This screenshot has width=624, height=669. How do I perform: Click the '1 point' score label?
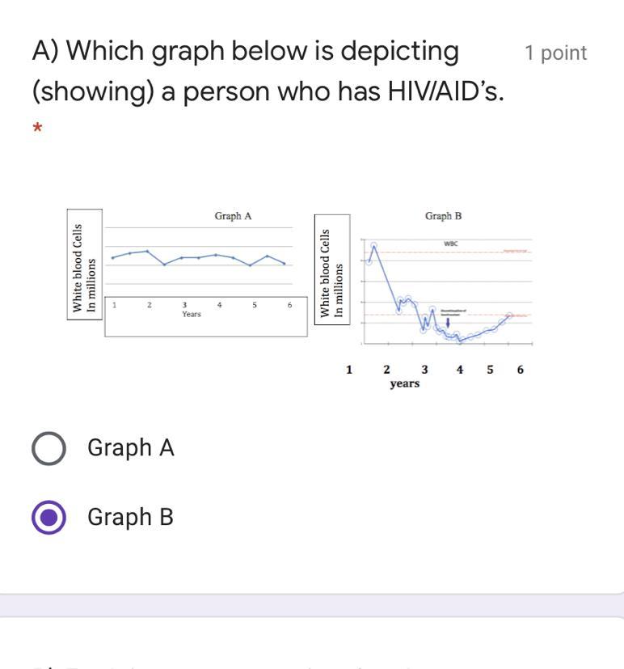[556, 53]
